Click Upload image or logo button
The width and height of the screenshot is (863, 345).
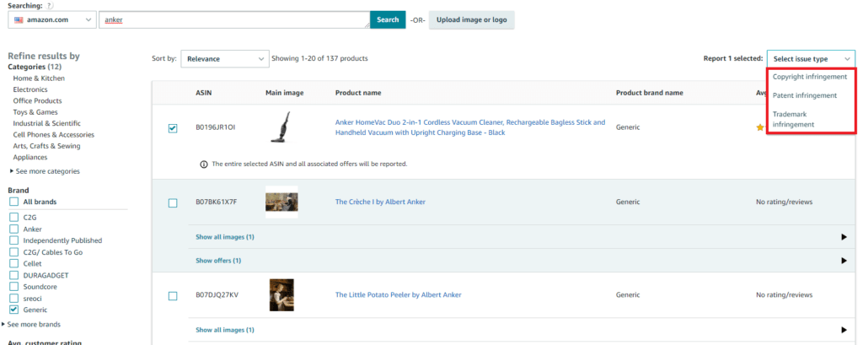[x=472, y=20]
